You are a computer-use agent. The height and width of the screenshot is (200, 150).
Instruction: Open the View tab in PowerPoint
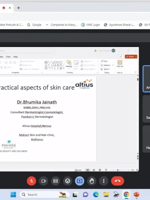tap(8, 57)
